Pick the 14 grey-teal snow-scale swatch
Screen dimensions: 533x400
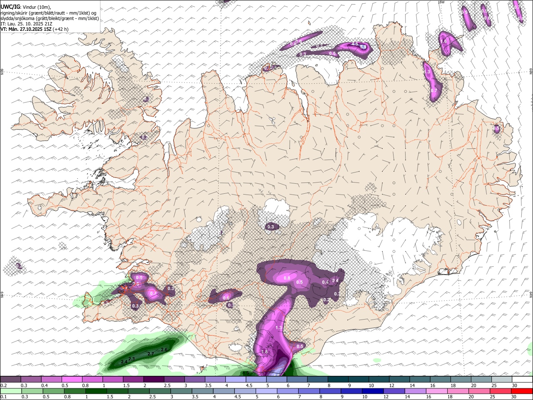click(419, 380)
